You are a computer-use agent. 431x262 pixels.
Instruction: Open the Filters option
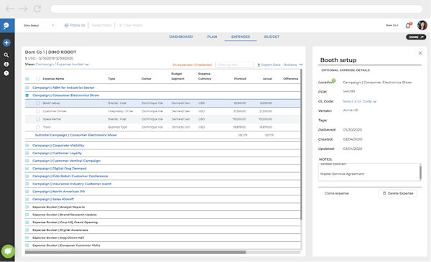(x=75, y=25)
